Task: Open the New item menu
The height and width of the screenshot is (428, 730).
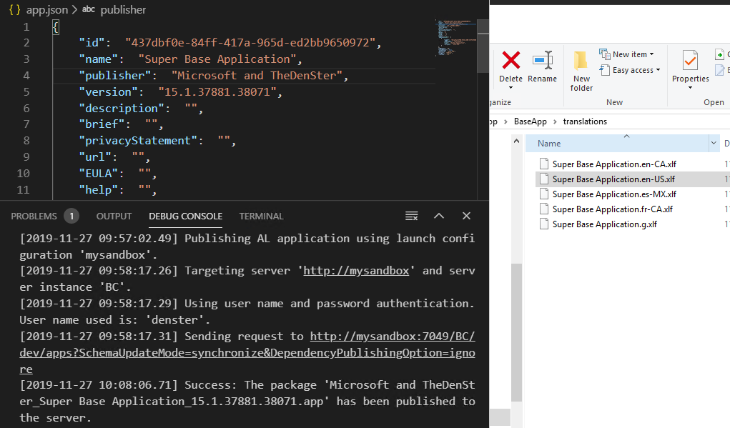Action: (626, 54)
